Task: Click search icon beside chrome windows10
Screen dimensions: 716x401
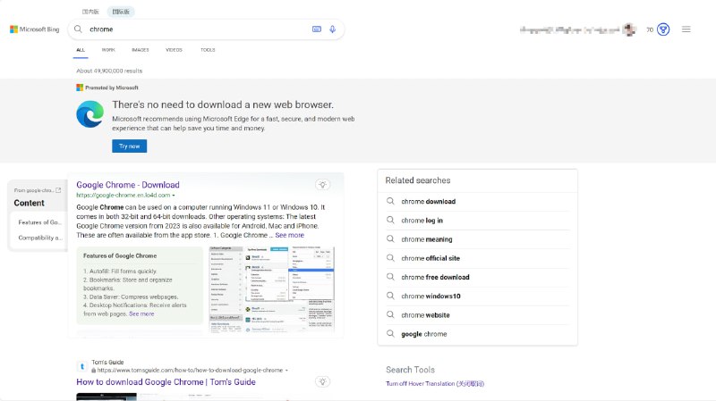Action: coord(390,296)
